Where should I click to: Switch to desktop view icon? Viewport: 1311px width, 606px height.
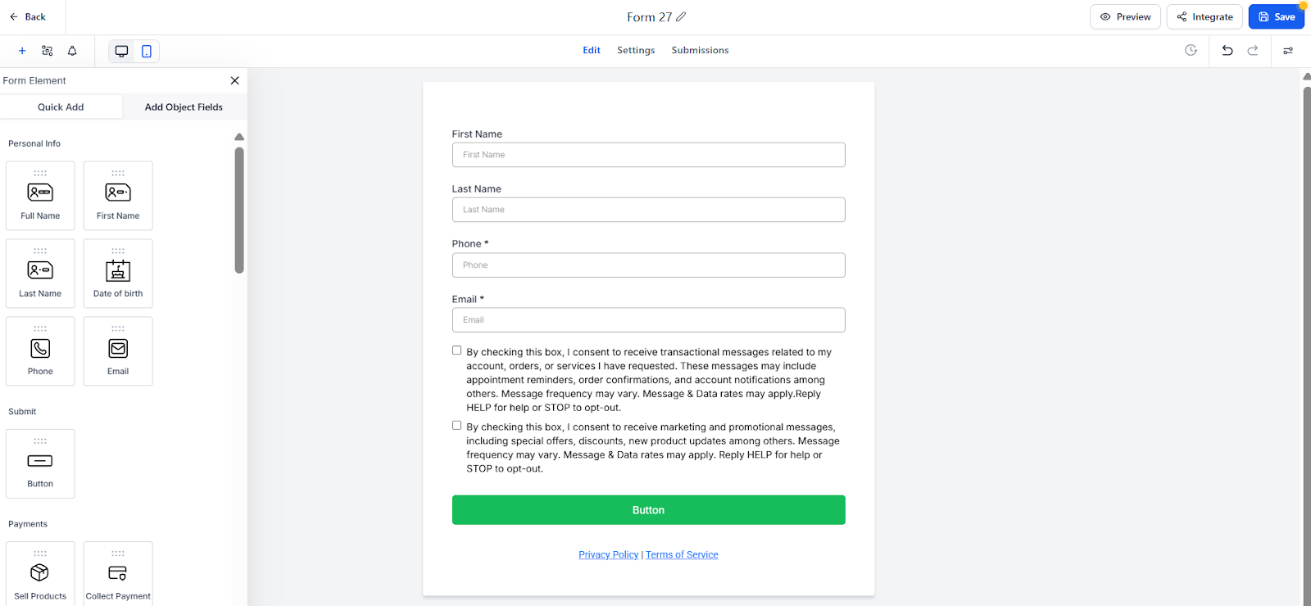point(121,51)
